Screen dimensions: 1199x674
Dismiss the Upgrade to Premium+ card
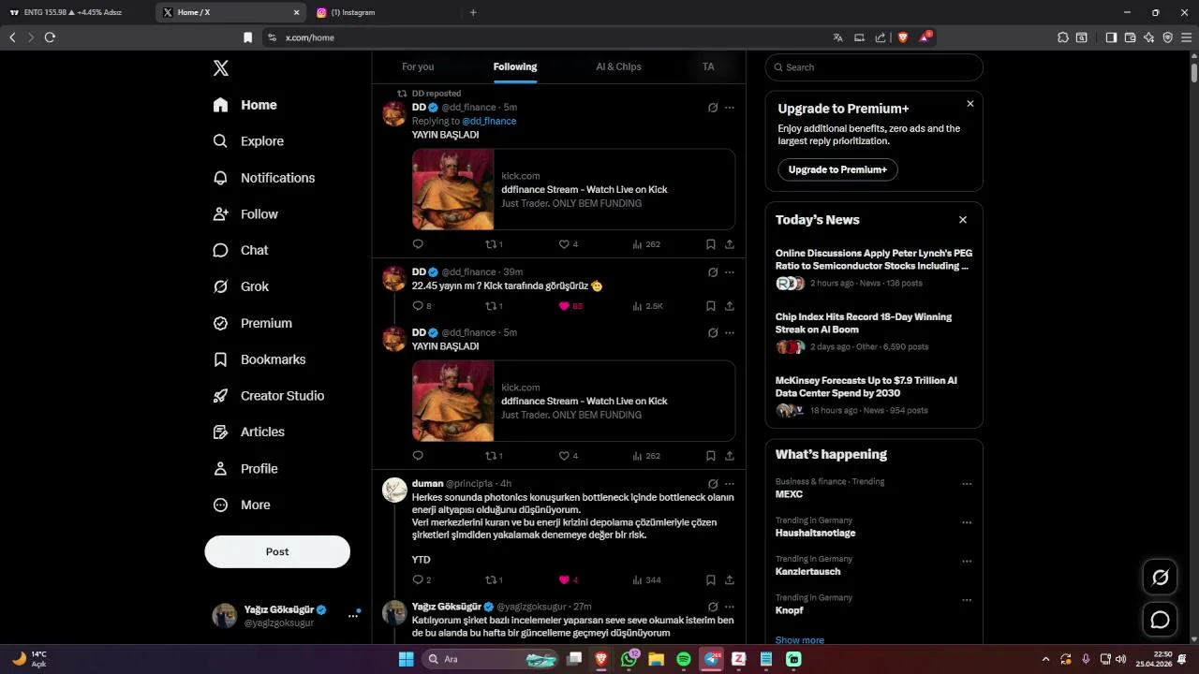click(x=970, y=104)
